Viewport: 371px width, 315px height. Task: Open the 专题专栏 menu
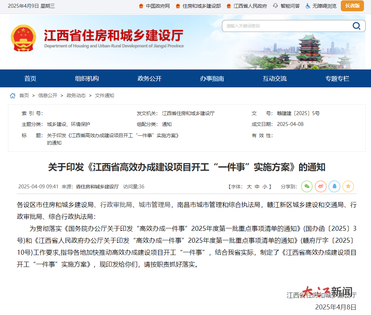point(337,78)
